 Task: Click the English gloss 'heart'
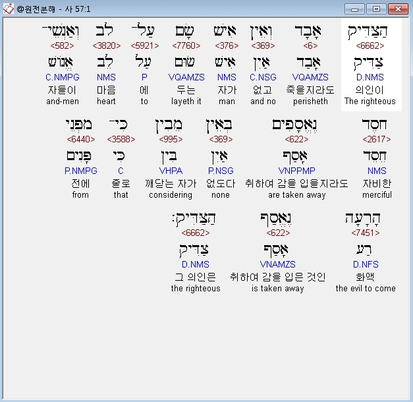click(x=106, y=101)
